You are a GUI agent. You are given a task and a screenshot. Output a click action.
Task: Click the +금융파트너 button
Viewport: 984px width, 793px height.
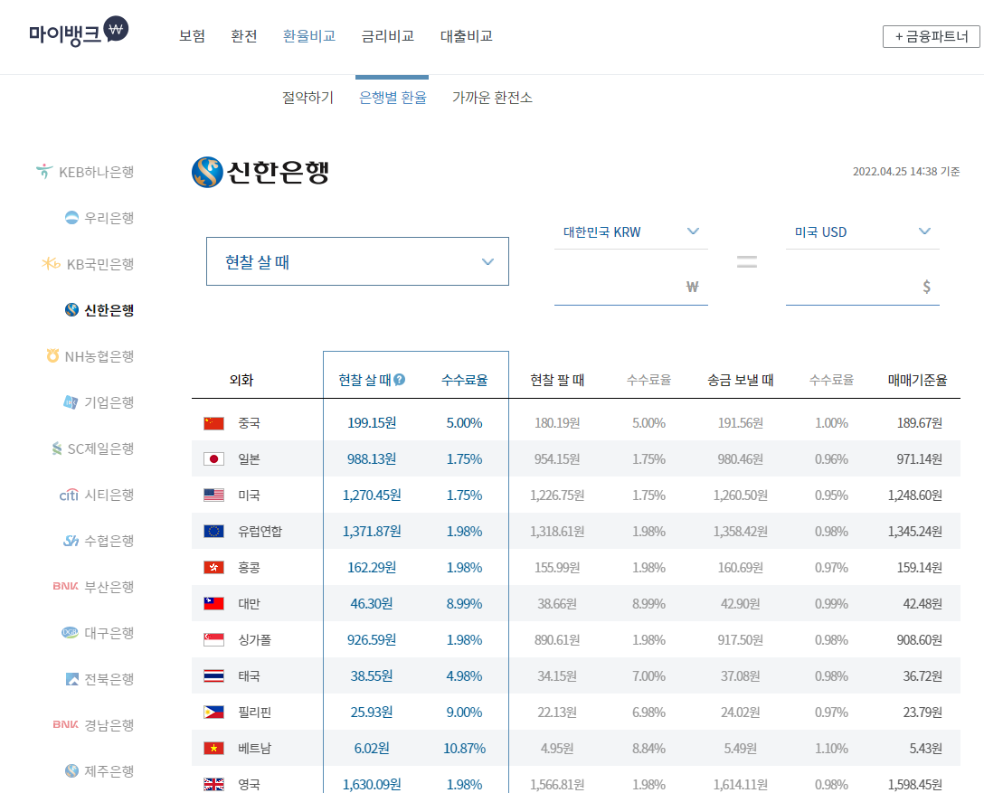pos(932,36)
